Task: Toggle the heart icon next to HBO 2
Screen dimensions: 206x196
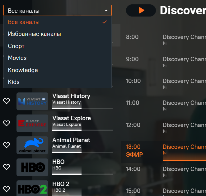Action: click(x=7, y=189)
